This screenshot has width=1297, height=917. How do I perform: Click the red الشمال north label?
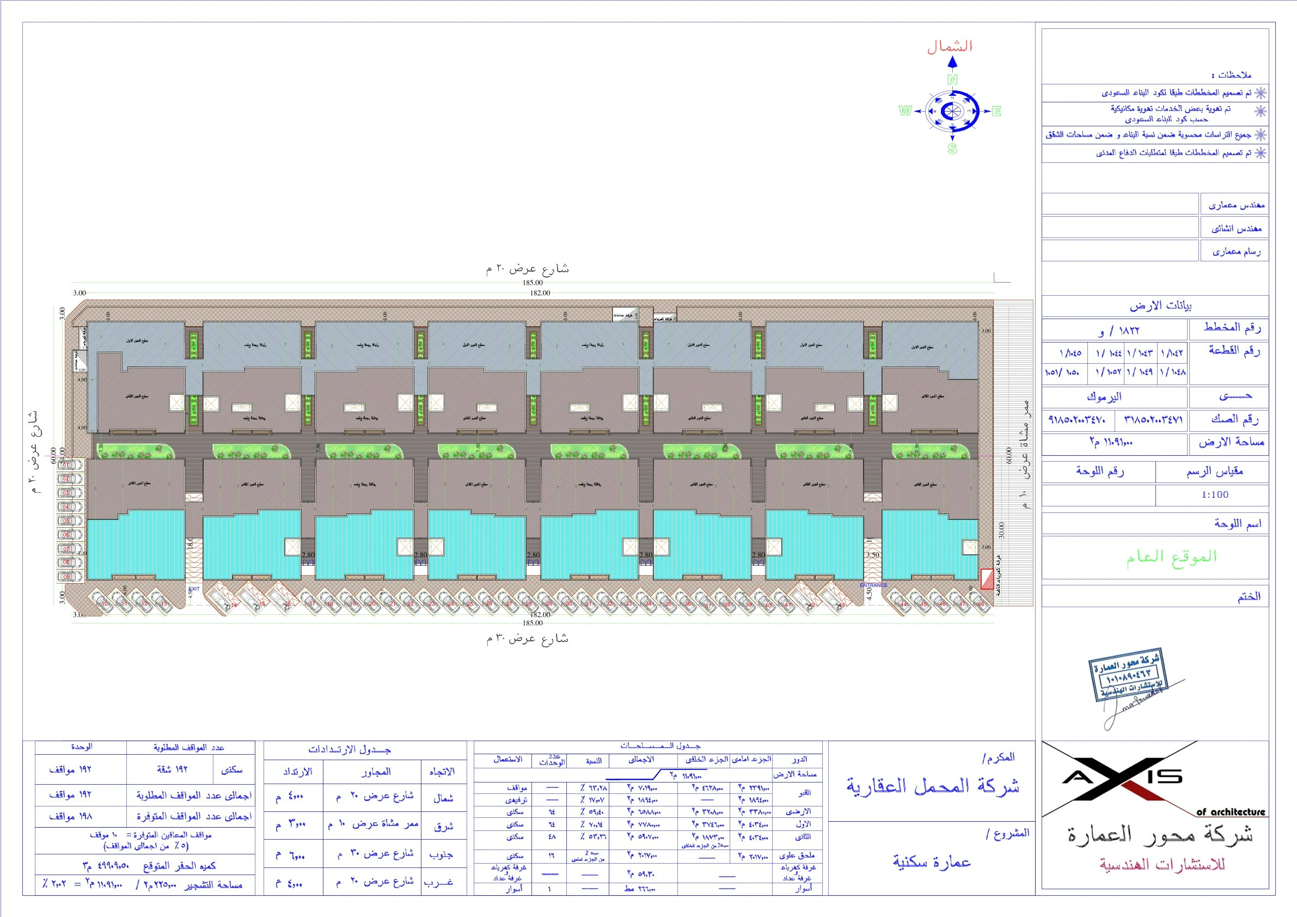click(x=950, y=47)
